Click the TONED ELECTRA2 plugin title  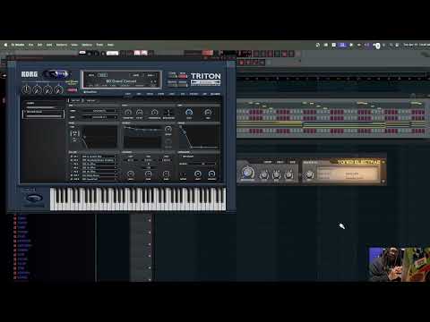(x=358, y=162)
